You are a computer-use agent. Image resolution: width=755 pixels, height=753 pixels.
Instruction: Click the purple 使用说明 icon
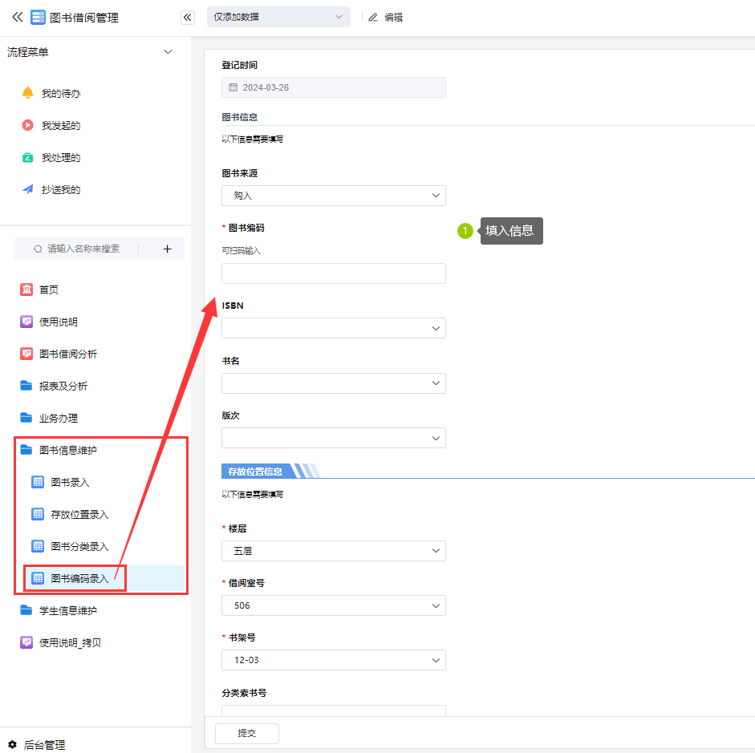26,322
